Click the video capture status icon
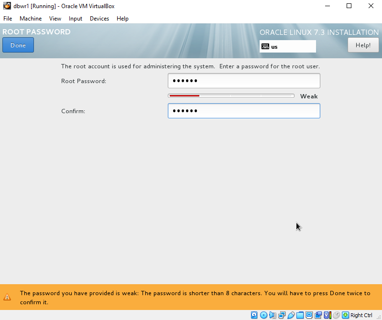The width and height of the screenshot is (382, 320). click(x=318, y=315)
